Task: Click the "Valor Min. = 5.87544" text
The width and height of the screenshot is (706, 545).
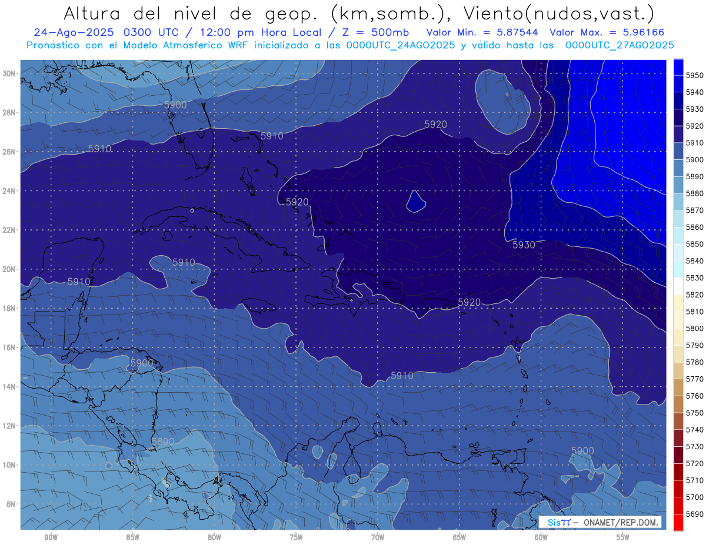Action: [482, 33]
